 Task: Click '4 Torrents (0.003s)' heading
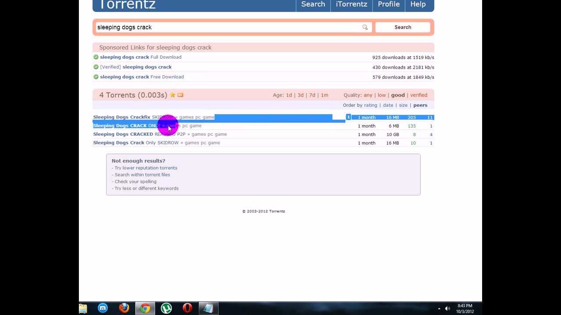pos(133,95)
